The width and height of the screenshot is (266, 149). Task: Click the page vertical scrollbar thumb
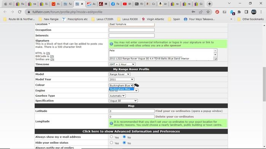click(264, 84)
